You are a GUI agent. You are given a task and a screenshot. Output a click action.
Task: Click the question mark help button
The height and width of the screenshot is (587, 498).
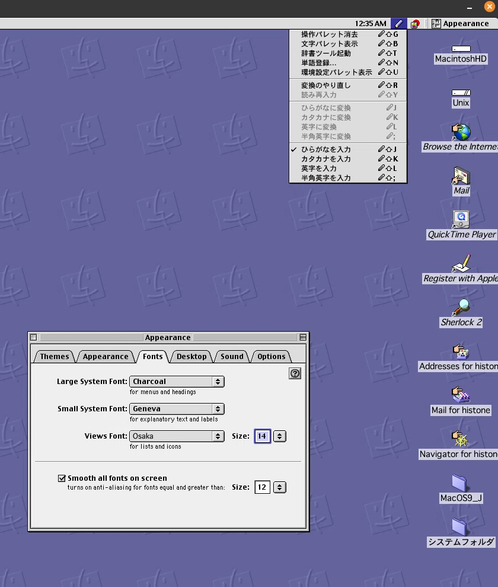[x=295, y=373]
